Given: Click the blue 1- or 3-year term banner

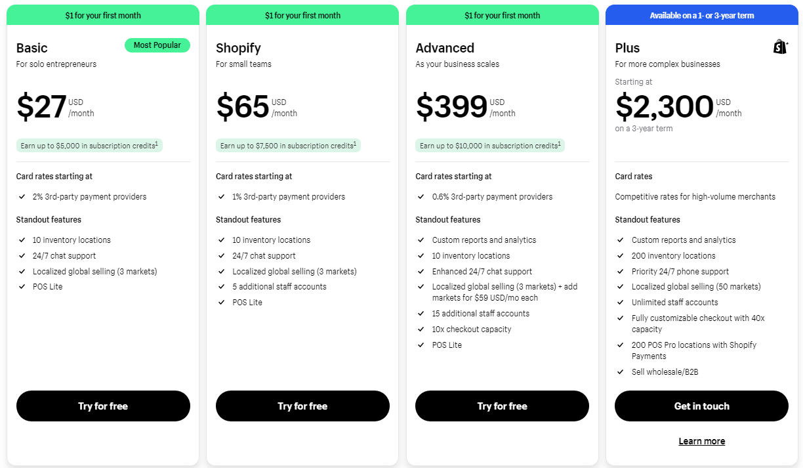Looking at the screenshot, I should (x=701, y=15).
